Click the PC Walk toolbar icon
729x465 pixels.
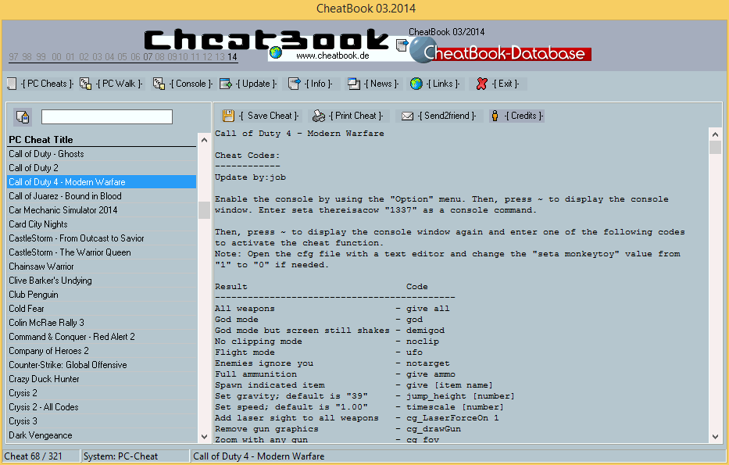click(x=85, y=84)
